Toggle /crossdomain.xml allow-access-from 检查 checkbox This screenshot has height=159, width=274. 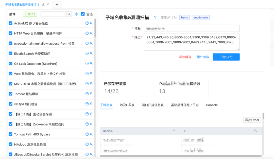[10, 43]
